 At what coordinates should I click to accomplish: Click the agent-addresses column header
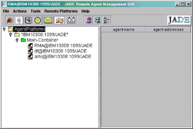point(168,30)
